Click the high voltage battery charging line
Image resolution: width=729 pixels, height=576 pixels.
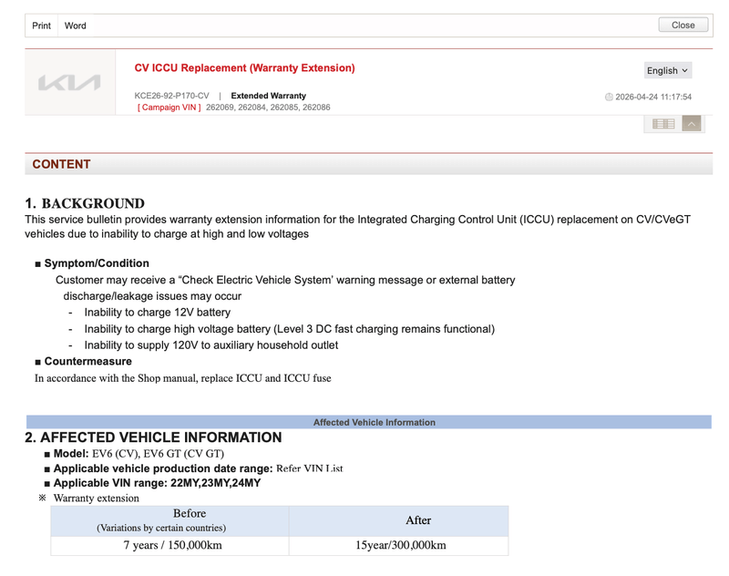pos(289,329)
